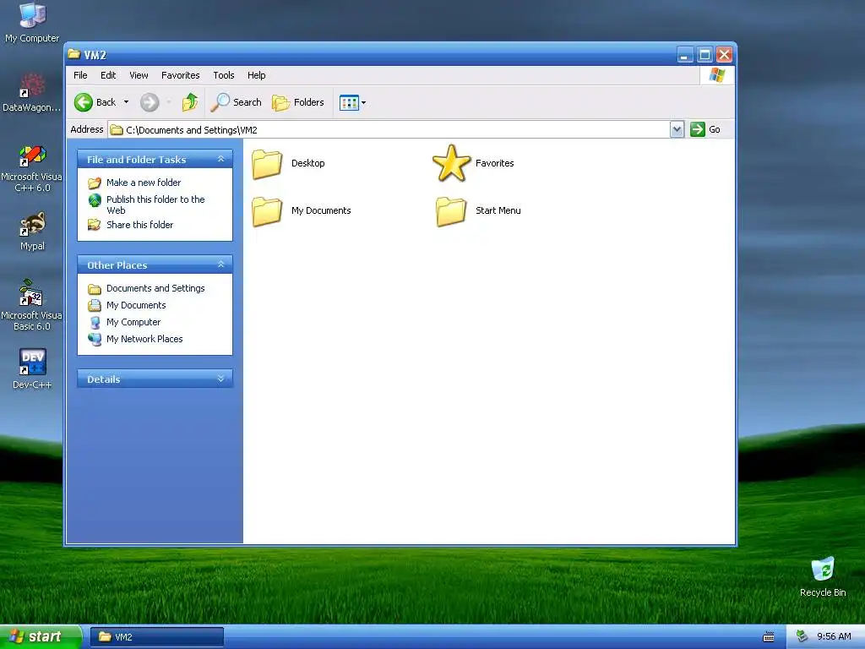Click the Publish to Web globe icon
Screen dimensions: 865x649
point(95,199)
